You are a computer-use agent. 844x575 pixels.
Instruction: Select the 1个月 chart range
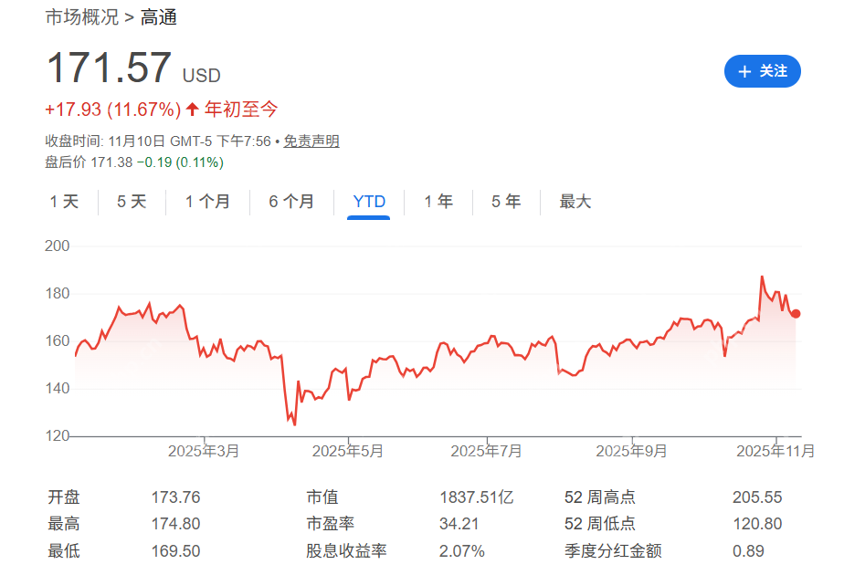click(207, 202)
